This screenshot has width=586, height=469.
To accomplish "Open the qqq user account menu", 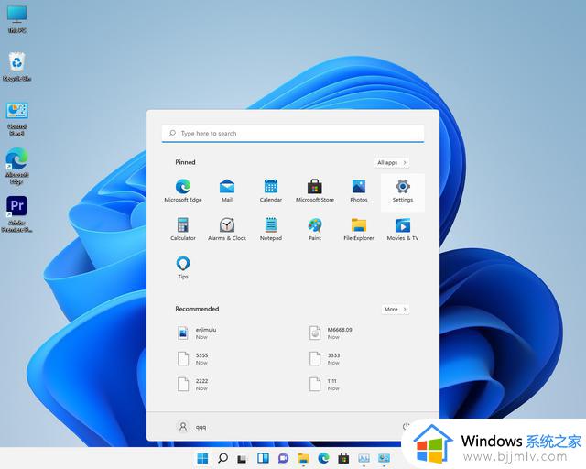I will tap(191, 427).
